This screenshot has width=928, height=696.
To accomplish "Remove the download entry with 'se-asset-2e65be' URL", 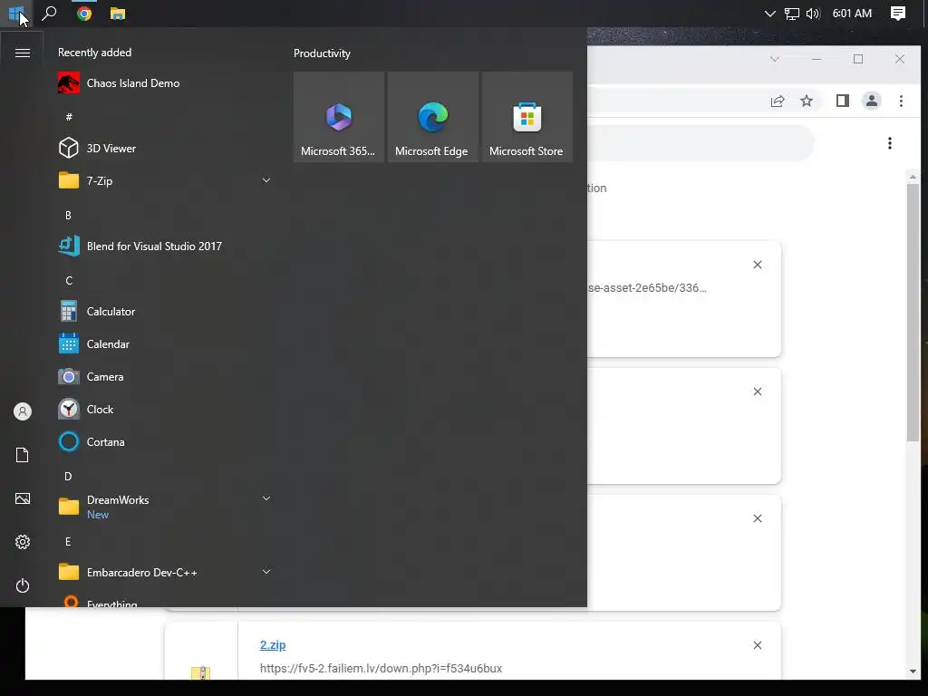I will (757, 265).
